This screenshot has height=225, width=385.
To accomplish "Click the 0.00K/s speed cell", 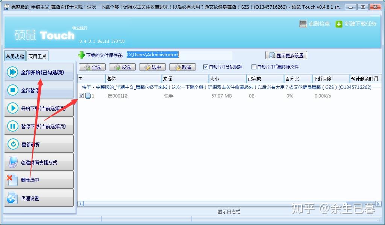I will [x=323, y=96].
